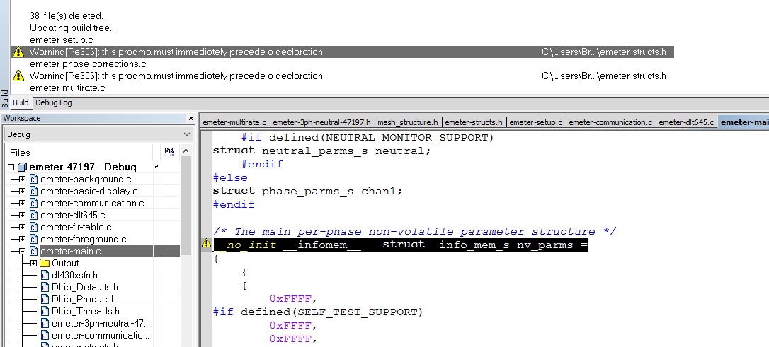Viewport: 769px width, 347px height.
Task: Click the DLib_Threads.h header file icon
Action: tap(45, 311)
